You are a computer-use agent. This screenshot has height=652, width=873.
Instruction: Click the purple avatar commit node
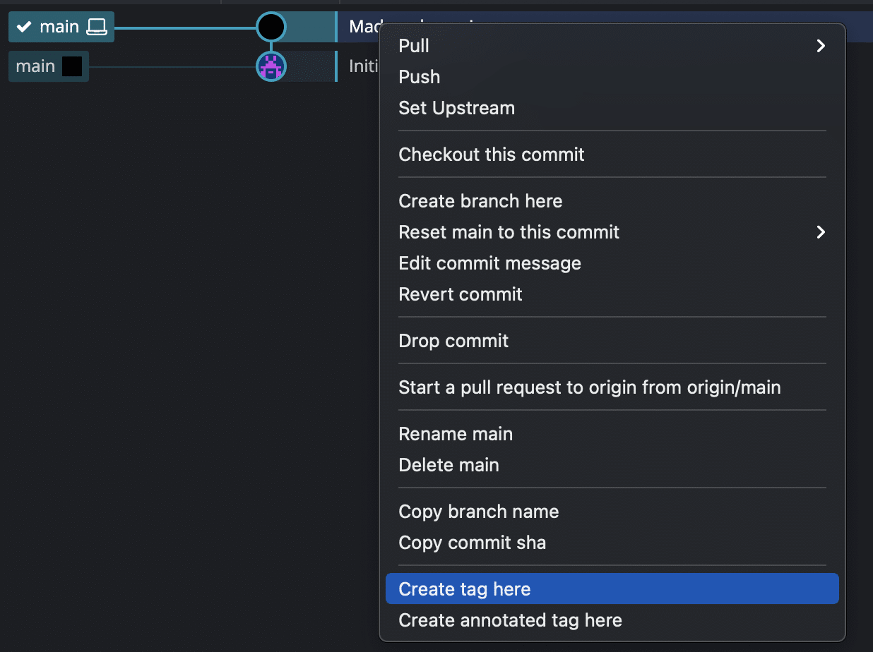point(271,66)
